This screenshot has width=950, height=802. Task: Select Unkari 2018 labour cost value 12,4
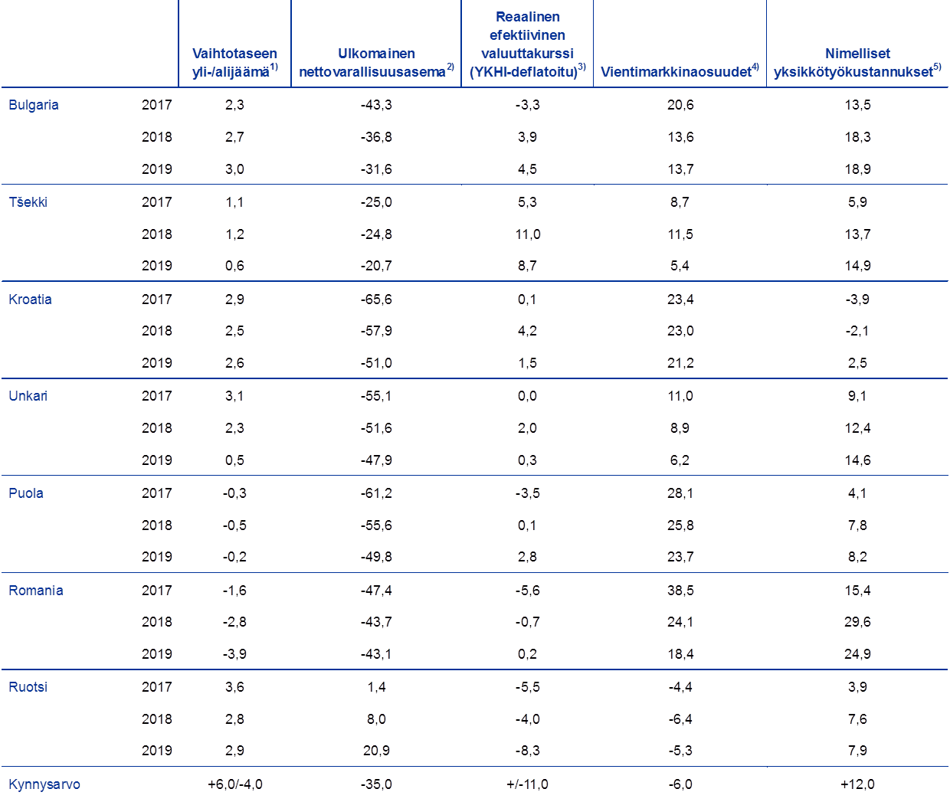(857, 428)
